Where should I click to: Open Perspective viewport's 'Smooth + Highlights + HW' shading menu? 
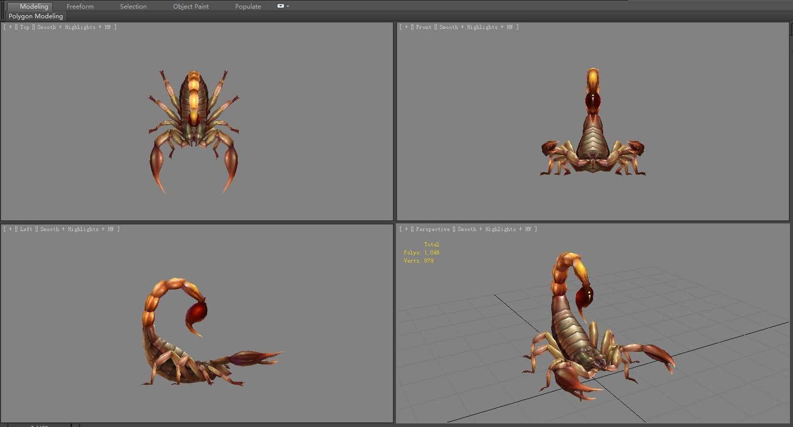[494, 229]
